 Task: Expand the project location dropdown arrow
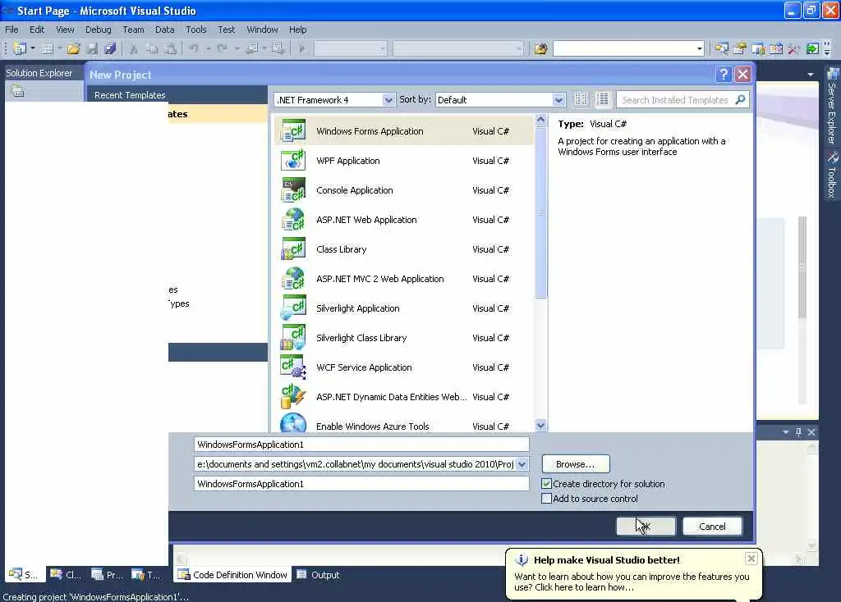click(x=522, y=464)
